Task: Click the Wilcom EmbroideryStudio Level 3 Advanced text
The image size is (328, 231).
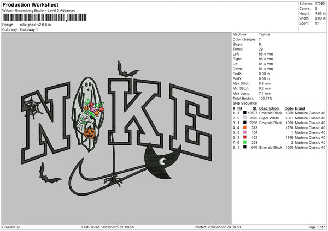Action: [39, 11]
